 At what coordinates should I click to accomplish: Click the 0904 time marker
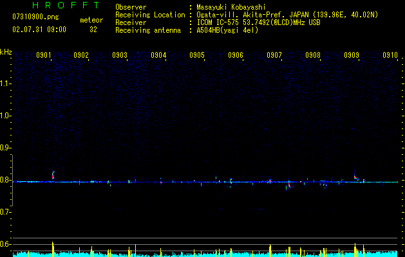pos(158,55)
